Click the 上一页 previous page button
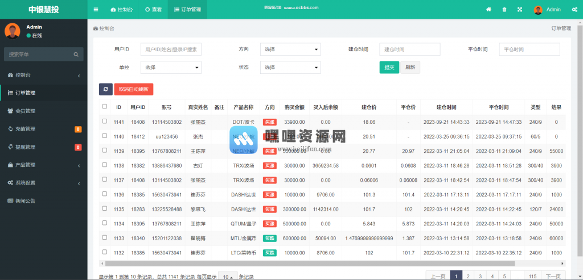This screenshot has width=583, height=280. pos(438,276)
